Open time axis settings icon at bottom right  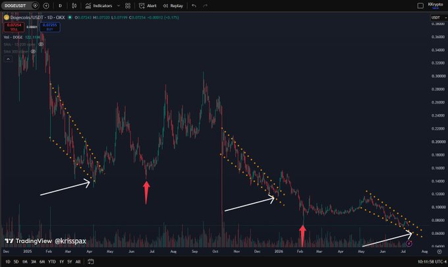click(x=439, y=252)
